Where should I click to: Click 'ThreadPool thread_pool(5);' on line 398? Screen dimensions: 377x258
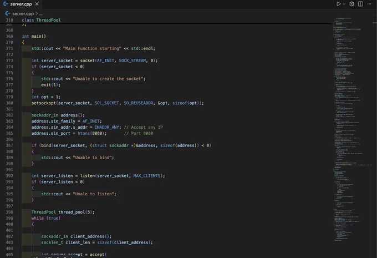63,212
